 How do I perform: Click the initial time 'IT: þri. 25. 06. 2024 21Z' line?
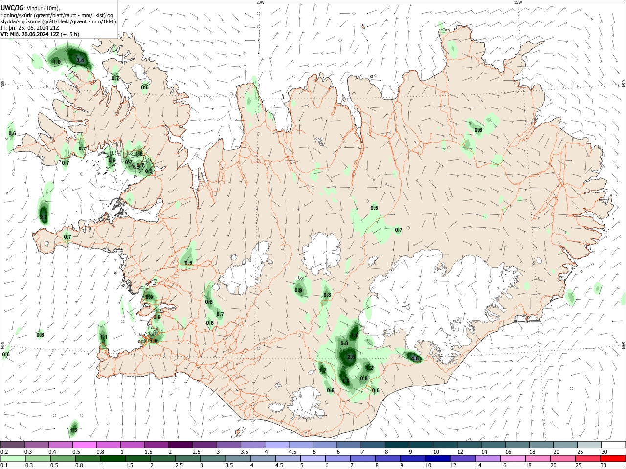[x=30, y=28]
